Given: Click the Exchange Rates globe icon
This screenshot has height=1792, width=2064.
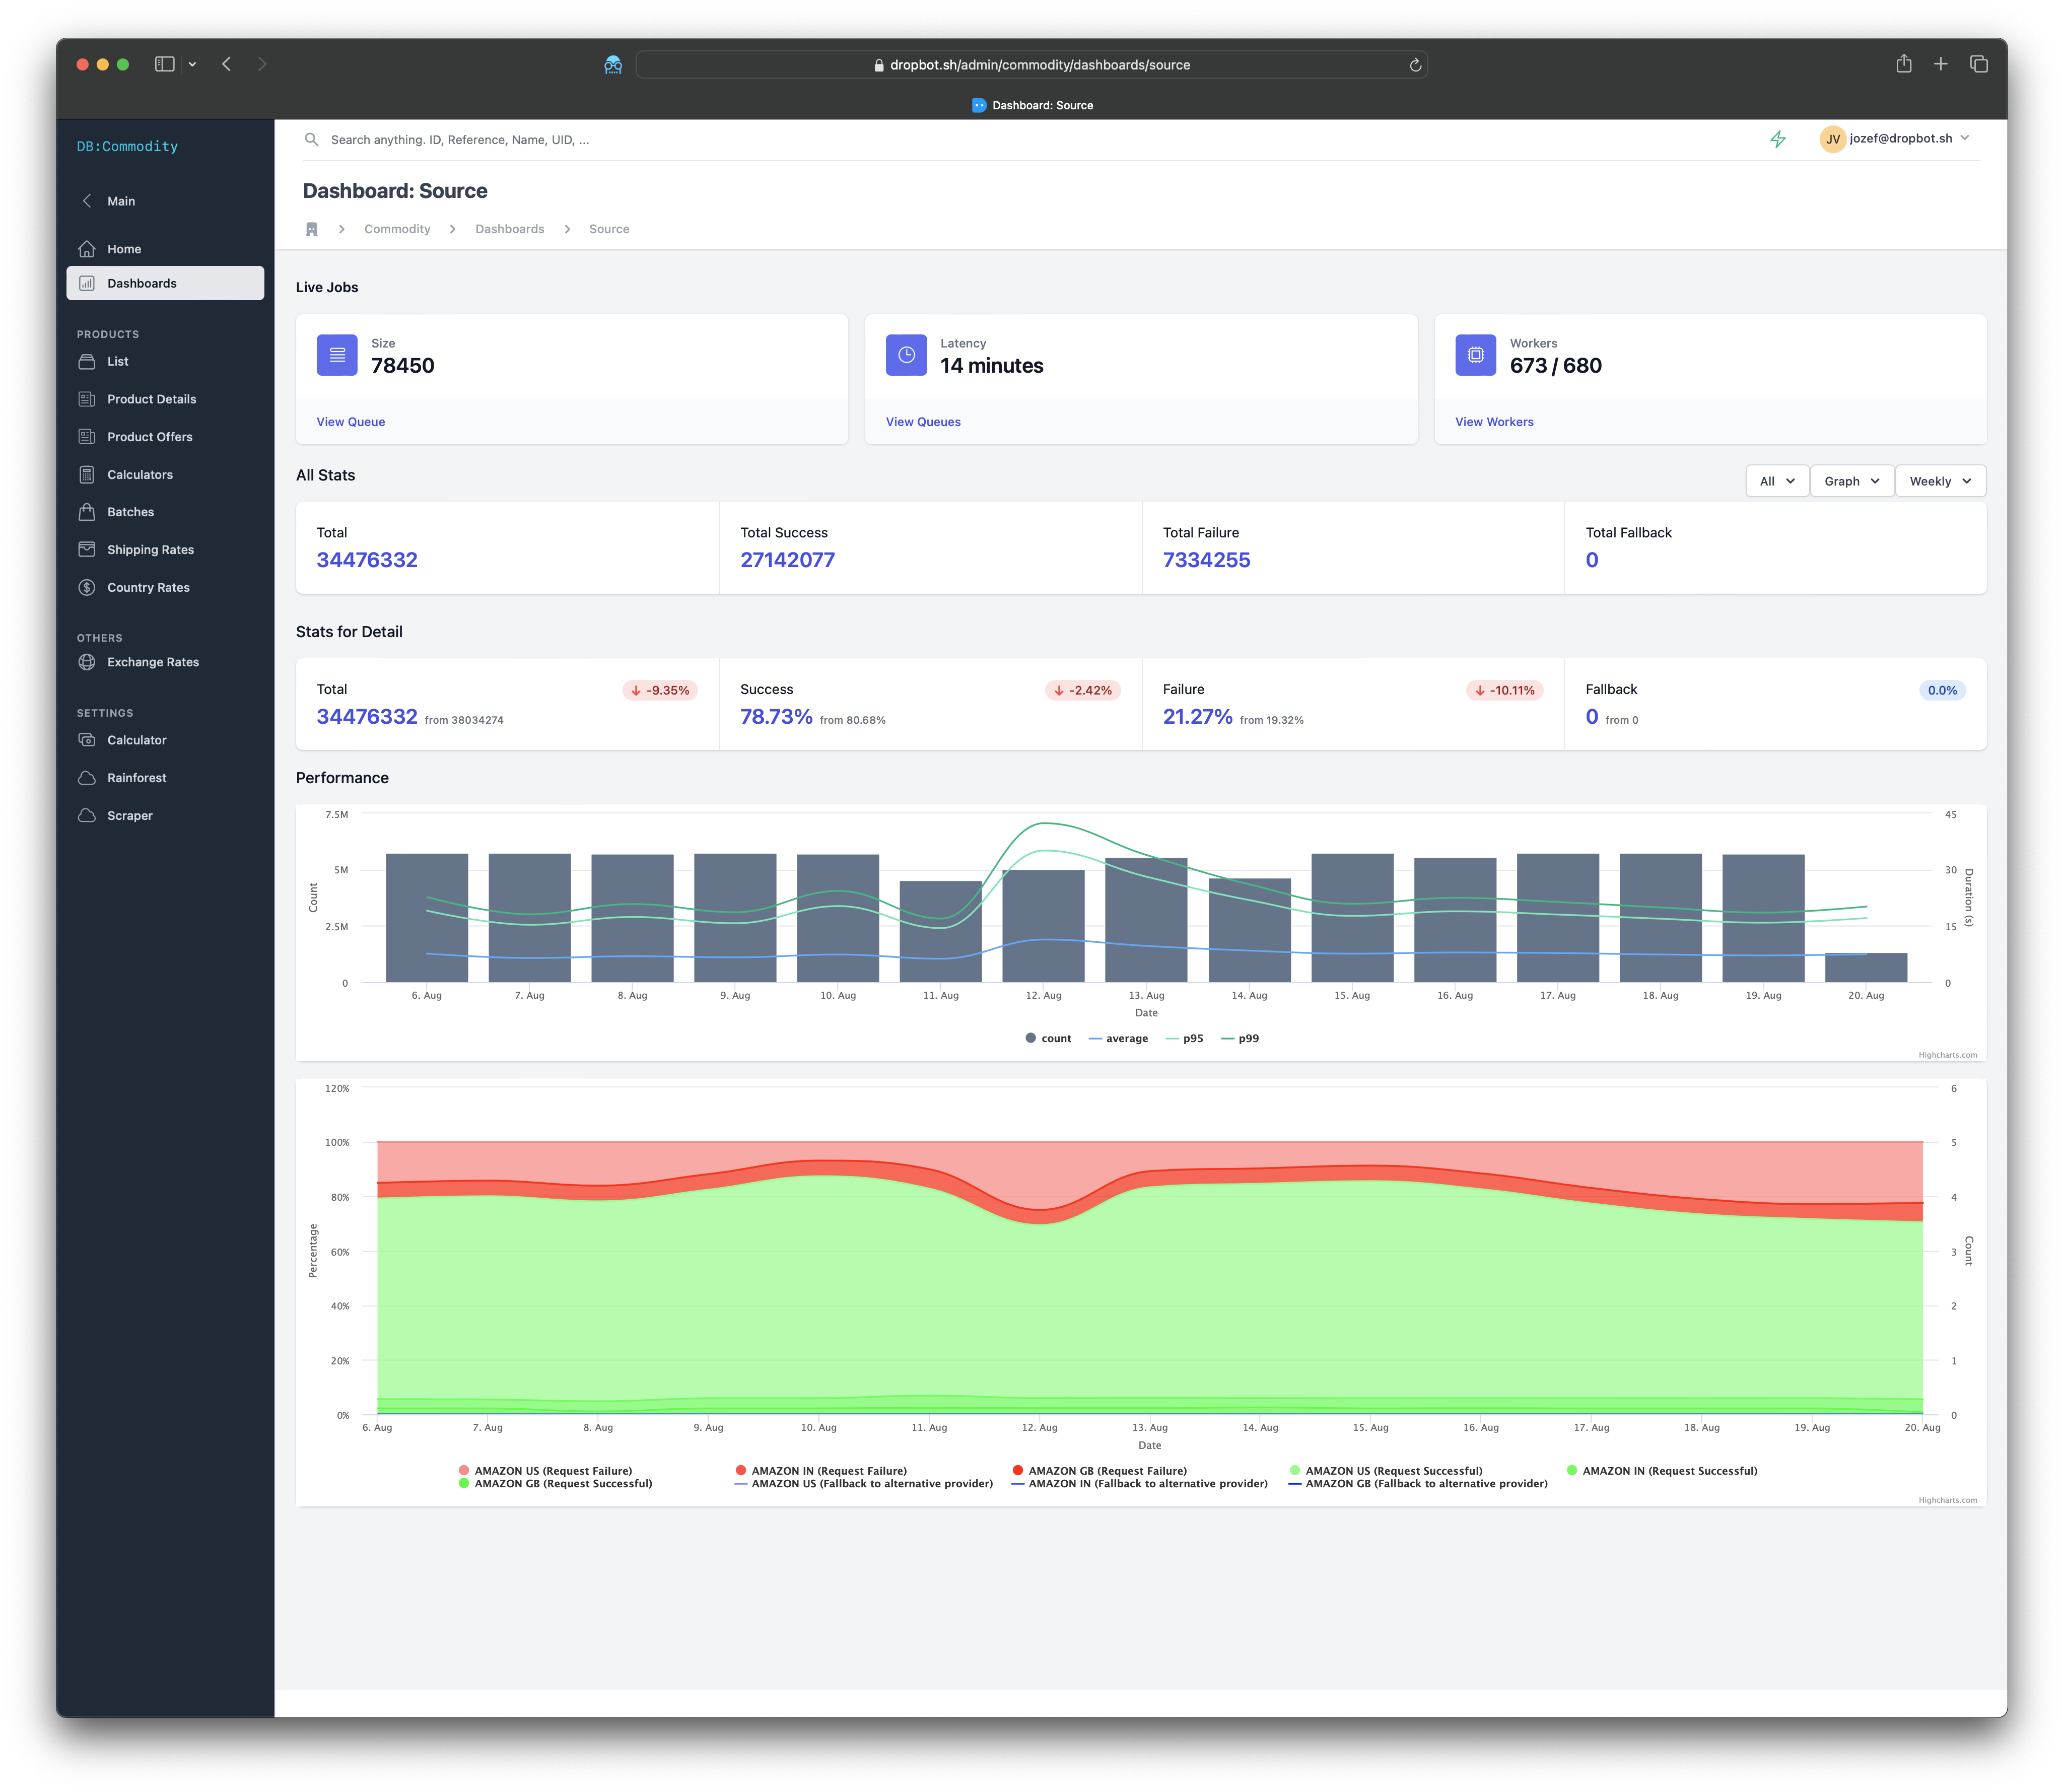Looking at the screenshot, I should (87, 662).
